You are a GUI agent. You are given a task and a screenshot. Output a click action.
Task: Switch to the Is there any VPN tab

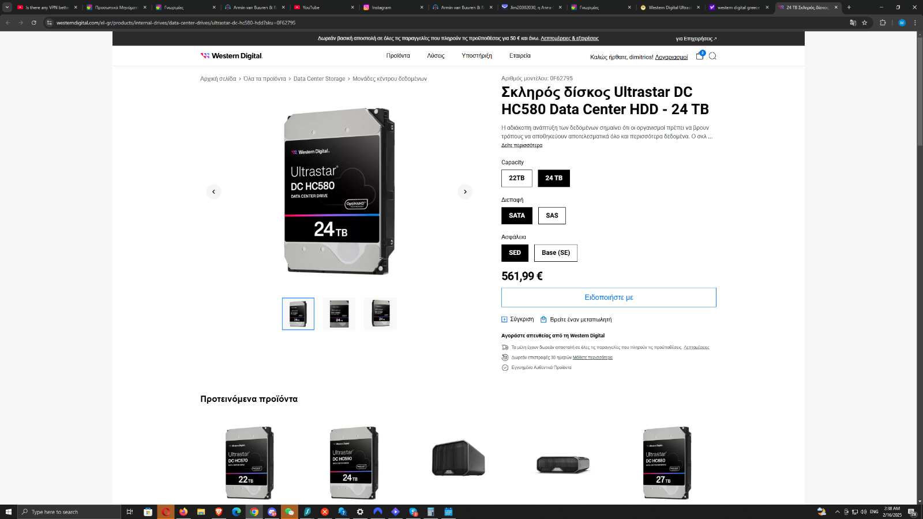coord(47,7)
